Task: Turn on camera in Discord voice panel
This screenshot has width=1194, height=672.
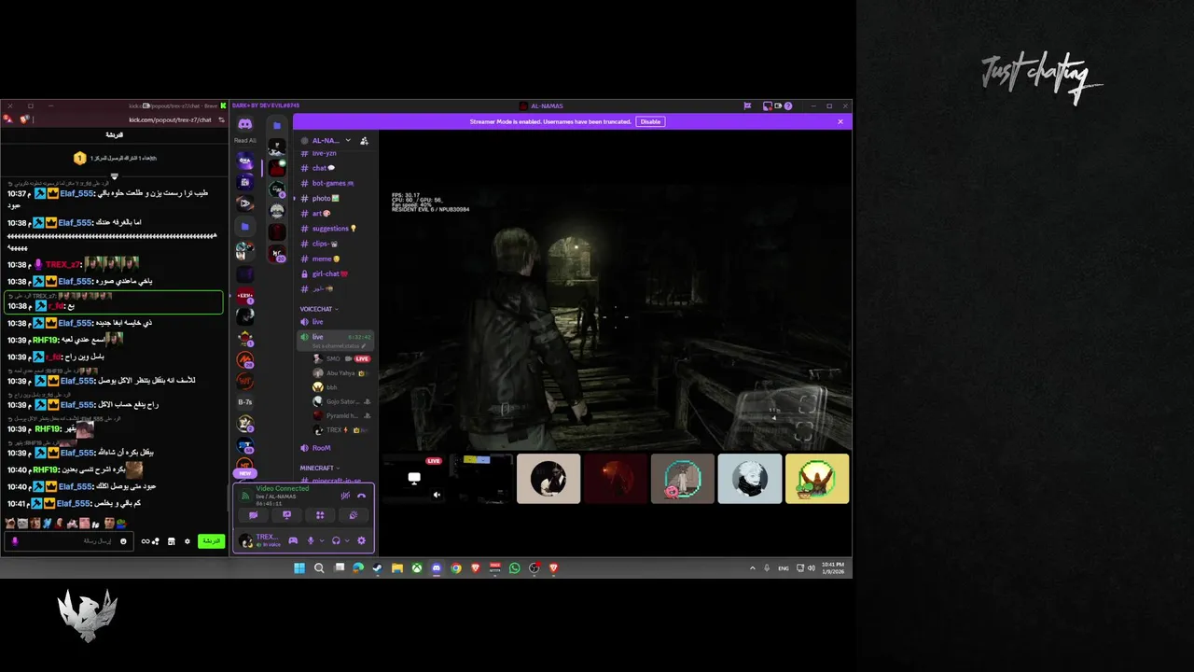Action: click(x=253, y=515)
